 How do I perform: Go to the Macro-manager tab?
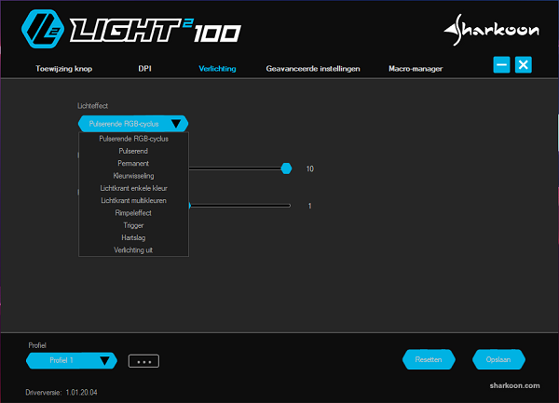(x=416, y=68)
